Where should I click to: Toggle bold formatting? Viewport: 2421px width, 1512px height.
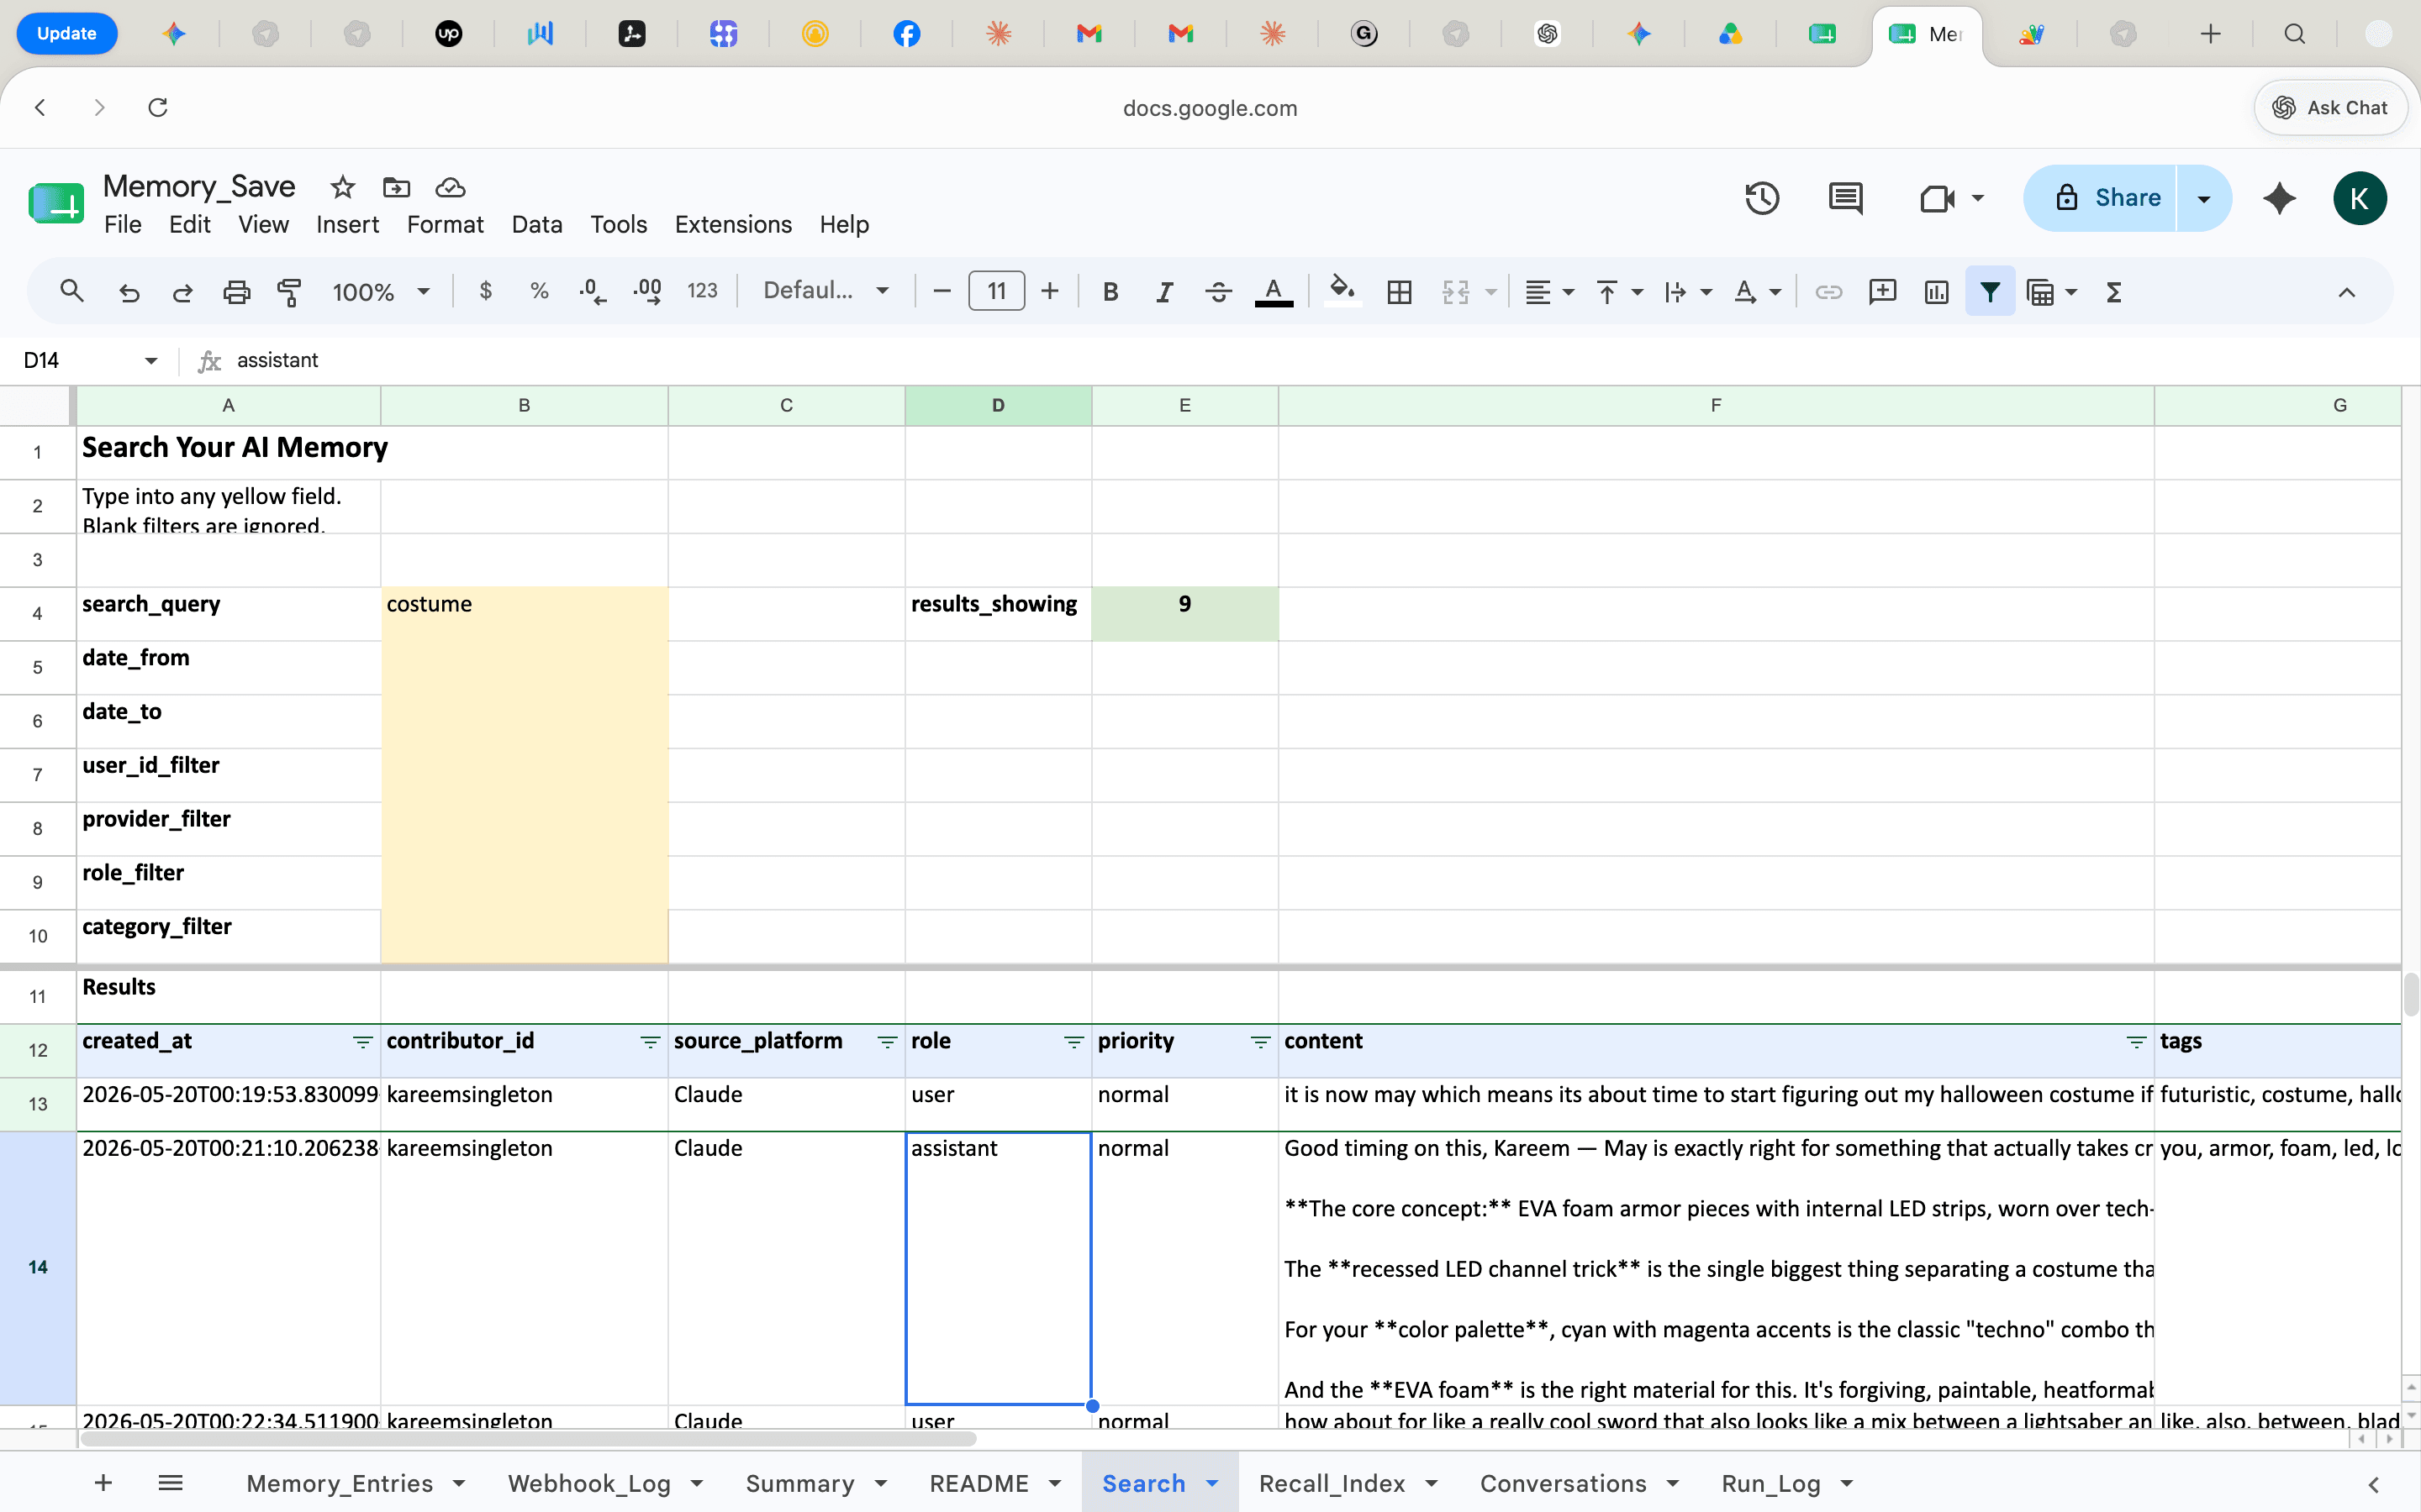pyautogui.click(x=1110, y=292)
